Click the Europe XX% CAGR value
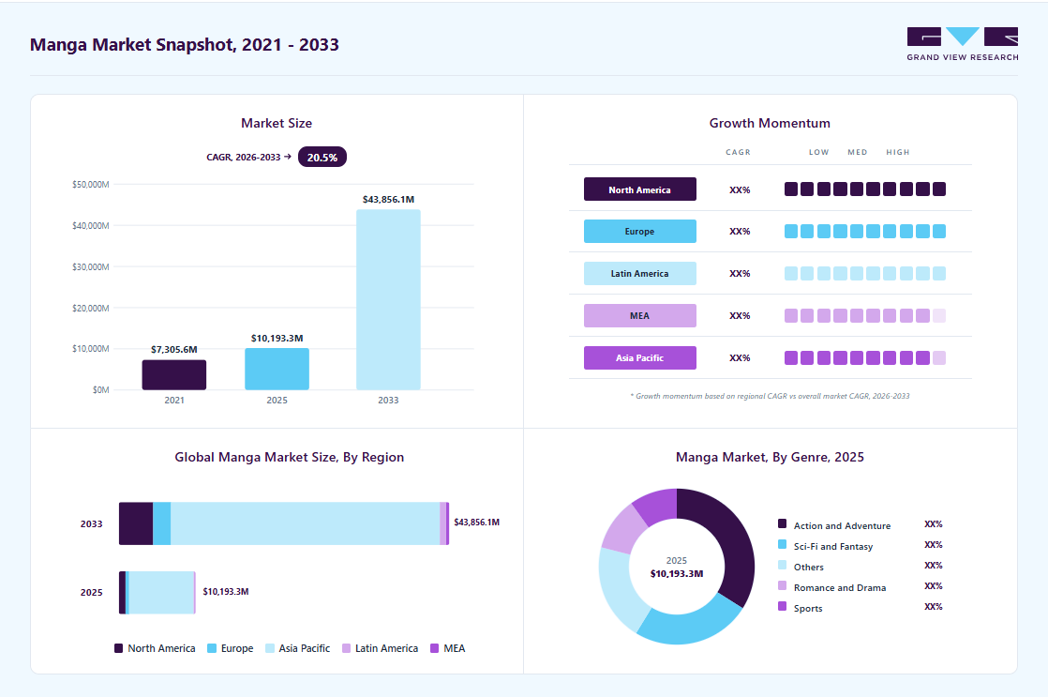1048x697 pixels. [740, 232]
